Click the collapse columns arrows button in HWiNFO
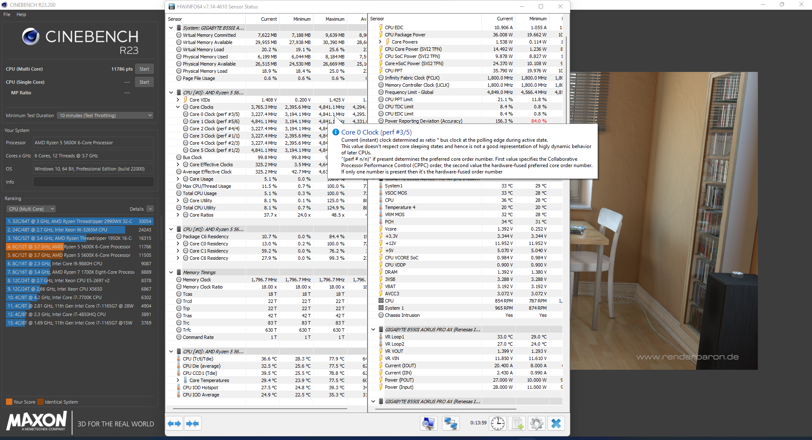The image size is (812, 440). pyautogui.click(x=193, y=423)
